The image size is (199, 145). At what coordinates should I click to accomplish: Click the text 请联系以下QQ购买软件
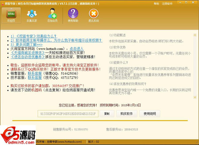click(29, 69)
